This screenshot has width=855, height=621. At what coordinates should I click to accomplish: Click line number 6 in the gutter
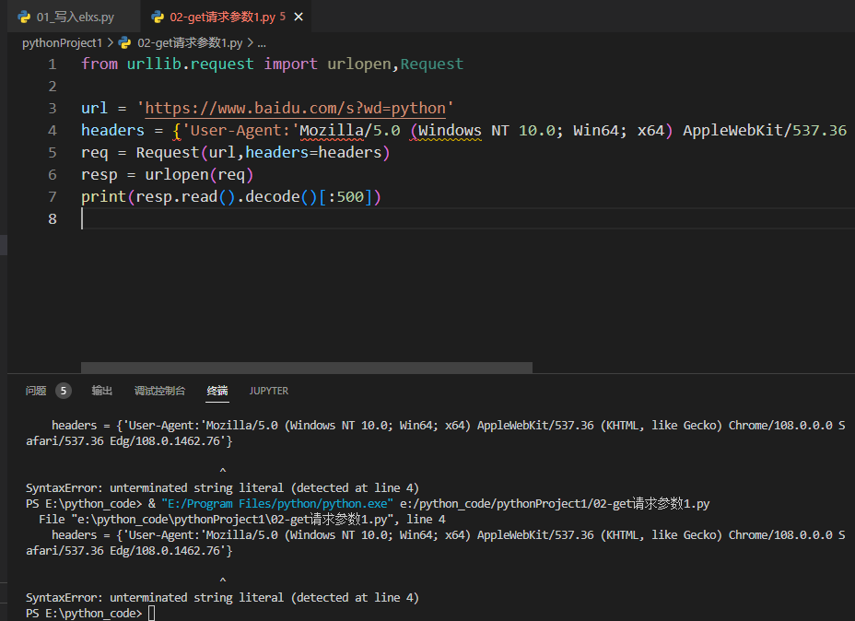pos(53,175)
